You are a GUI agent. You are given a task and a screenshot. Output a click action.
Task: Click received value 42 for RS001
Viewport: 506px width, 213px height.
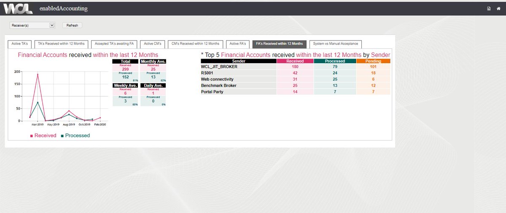[295, 73]
